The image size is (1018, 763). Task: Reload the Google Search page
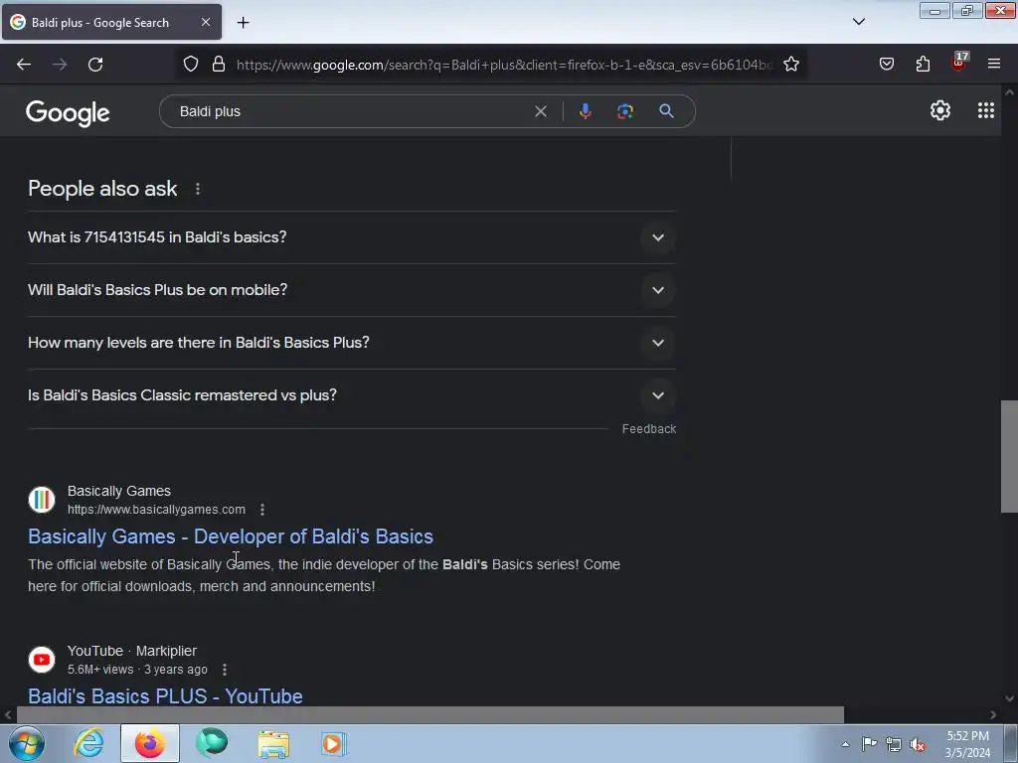[x=95, y=65]
